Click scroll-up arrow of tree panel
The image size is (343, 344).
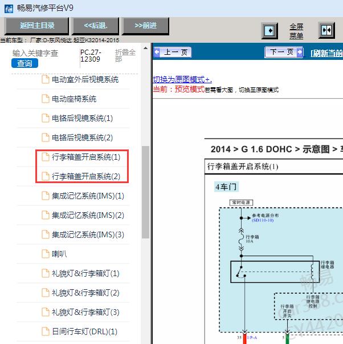[145, 48]
